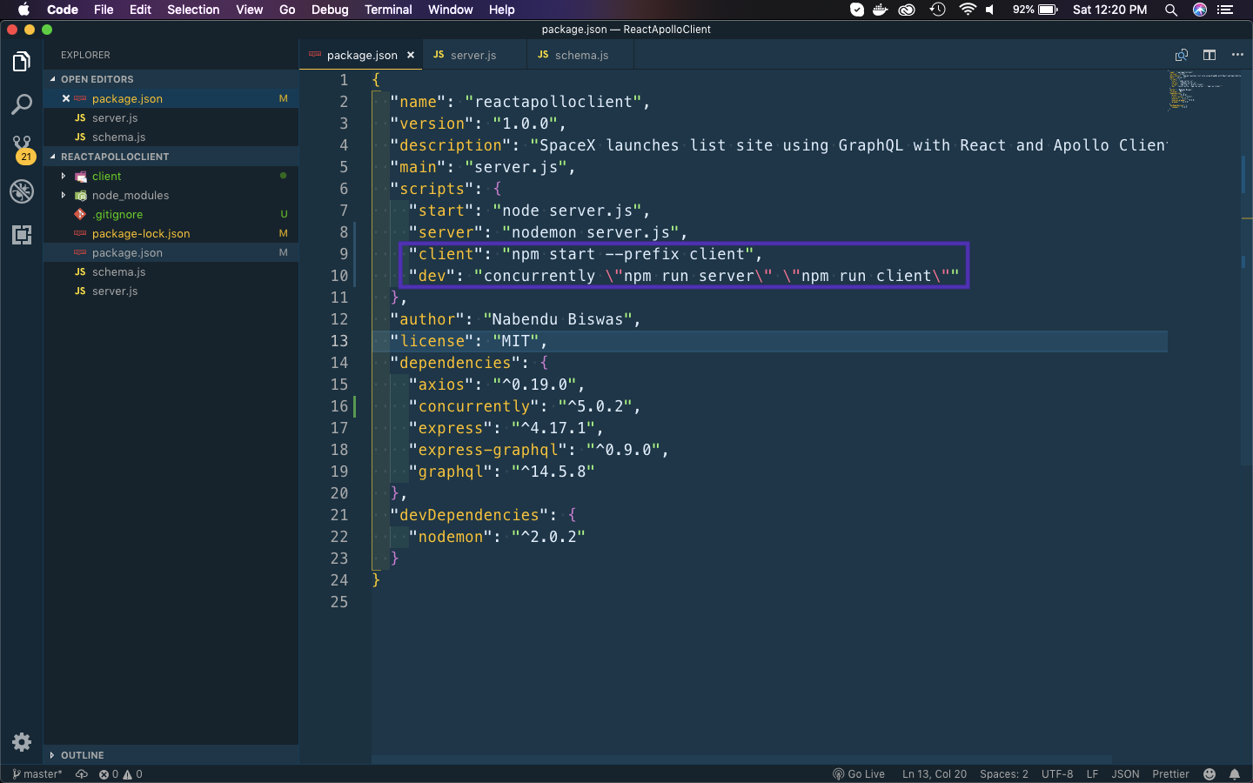Collapse the Open Editors section
The width and height of the screenshot is (1253, 783).
tap(97, 79)
